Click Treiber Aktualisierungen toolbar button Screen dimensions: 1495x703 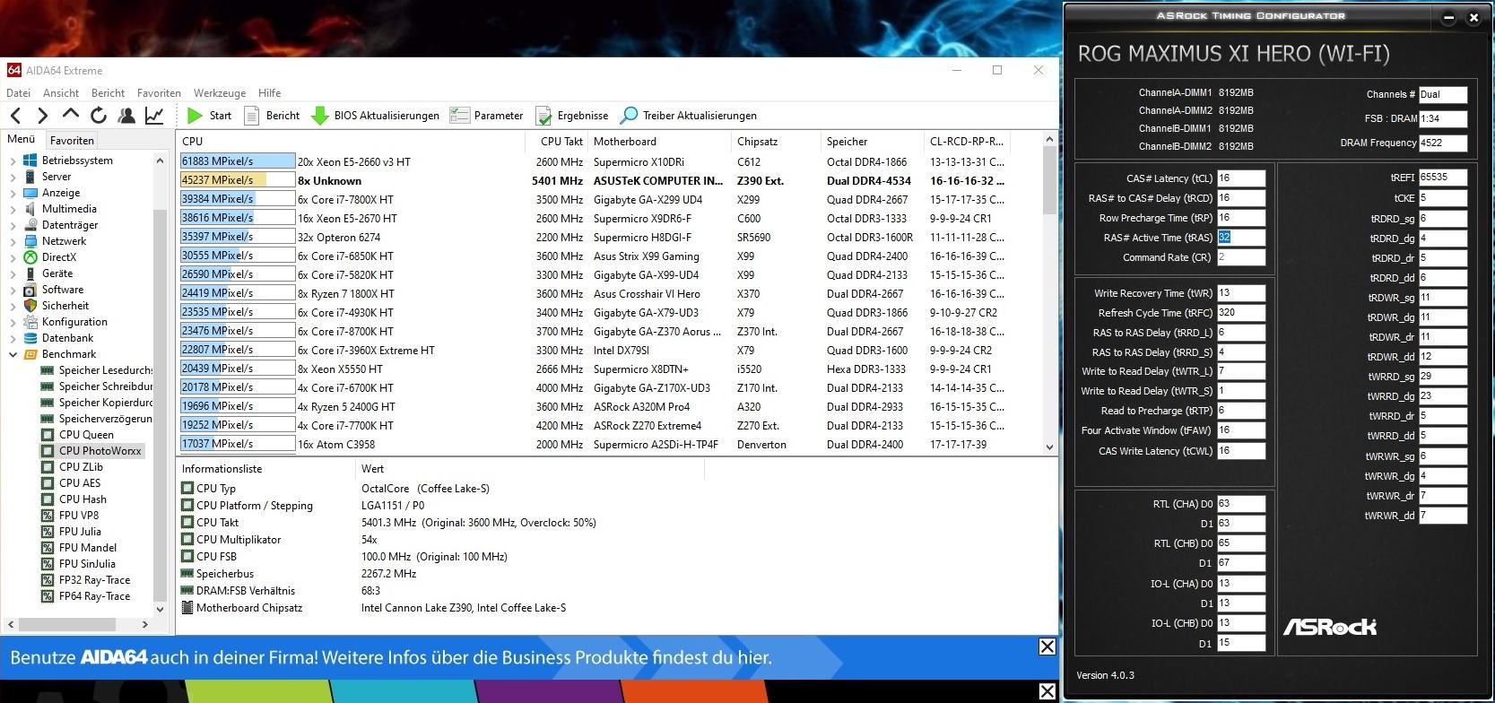pyautogui.click(x=689, y=115)
